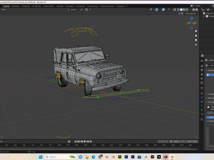This screenshot has width=214, height=160.
Task: Open Photoshop from the taskbar
Action: [126, 157]
